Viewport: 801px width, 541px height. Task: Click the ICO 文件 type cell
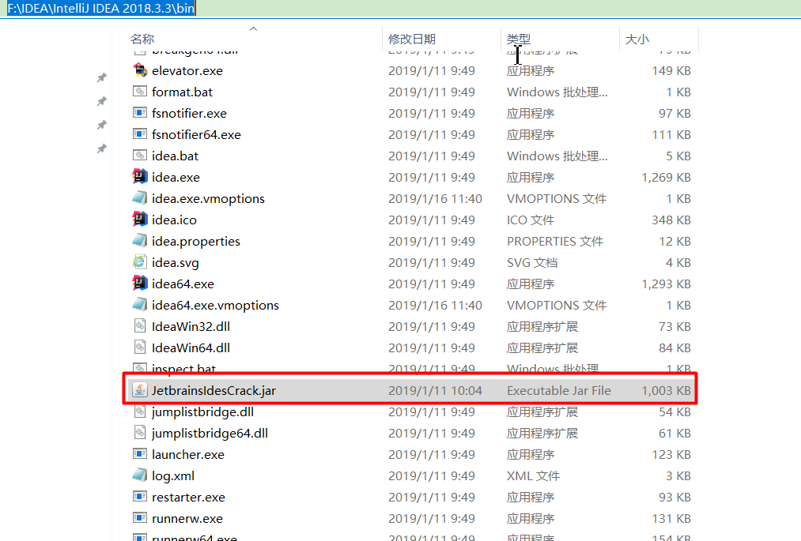tap(531, 220)
